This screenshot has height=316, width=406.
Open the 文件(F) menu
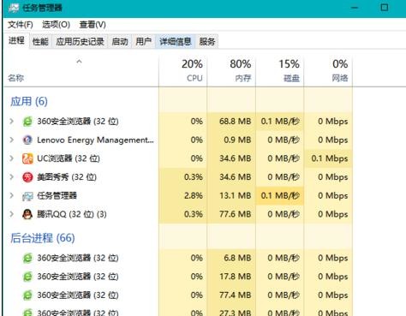pos(21,25)
